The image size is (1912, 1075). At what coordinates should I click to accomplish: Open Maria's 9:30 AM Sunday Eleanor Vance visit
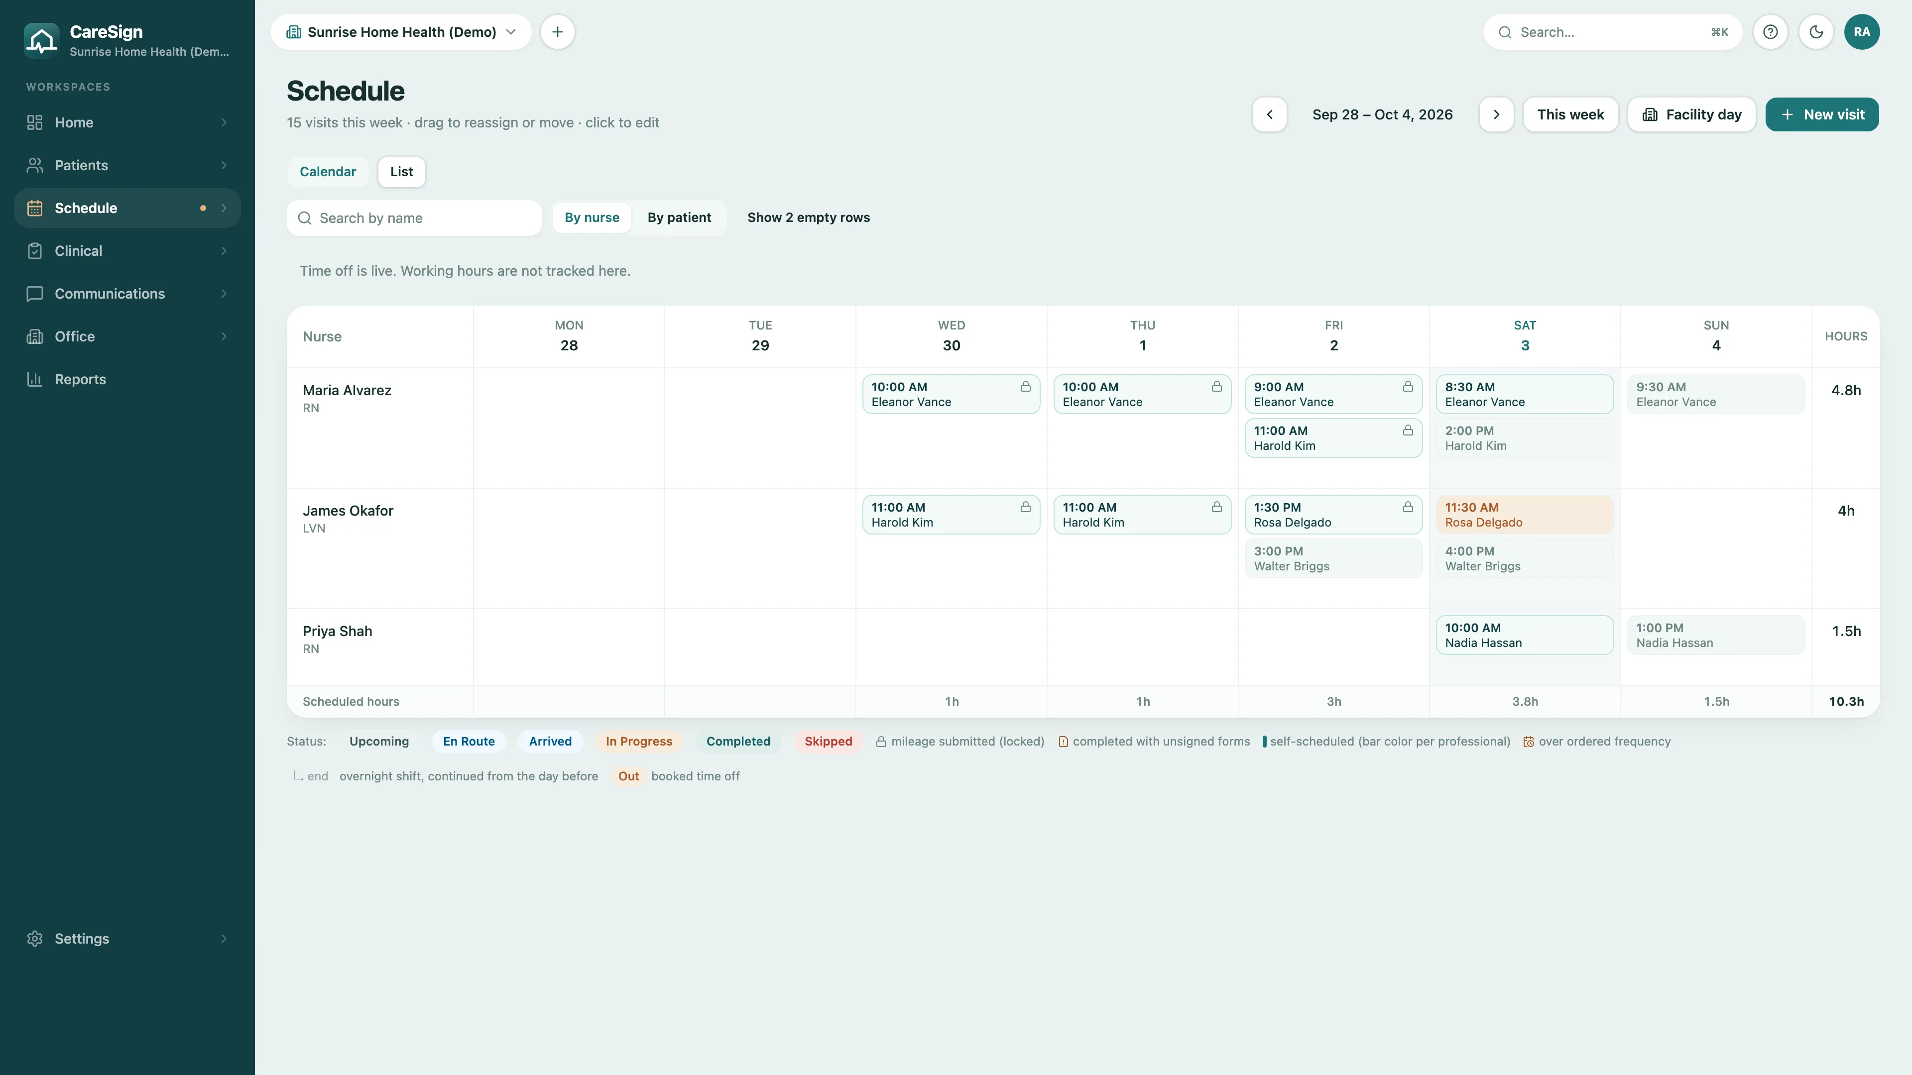(x=1716, y=394)
